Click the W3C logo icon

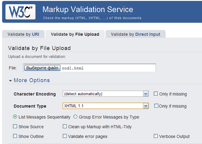coord(20,11)
